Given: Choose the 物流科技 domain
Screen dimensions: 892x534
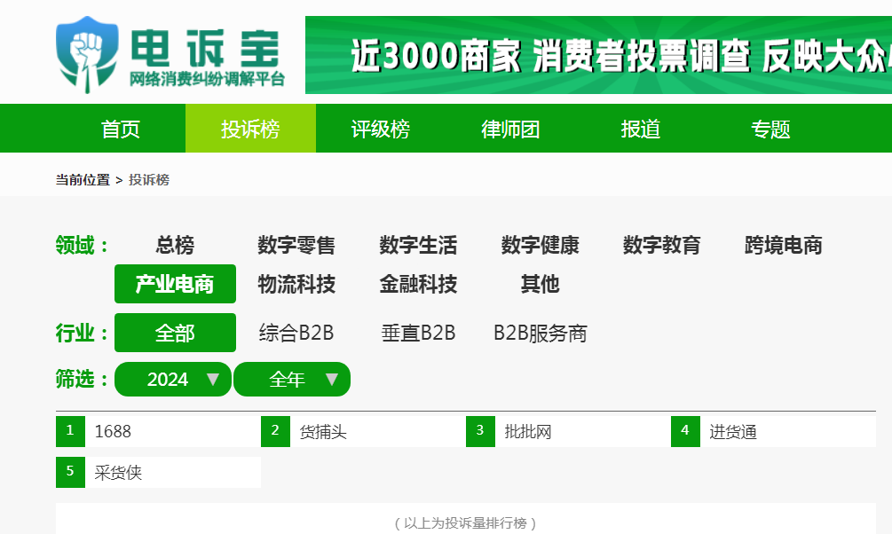Looking at the screenshot, I should 296,284.
